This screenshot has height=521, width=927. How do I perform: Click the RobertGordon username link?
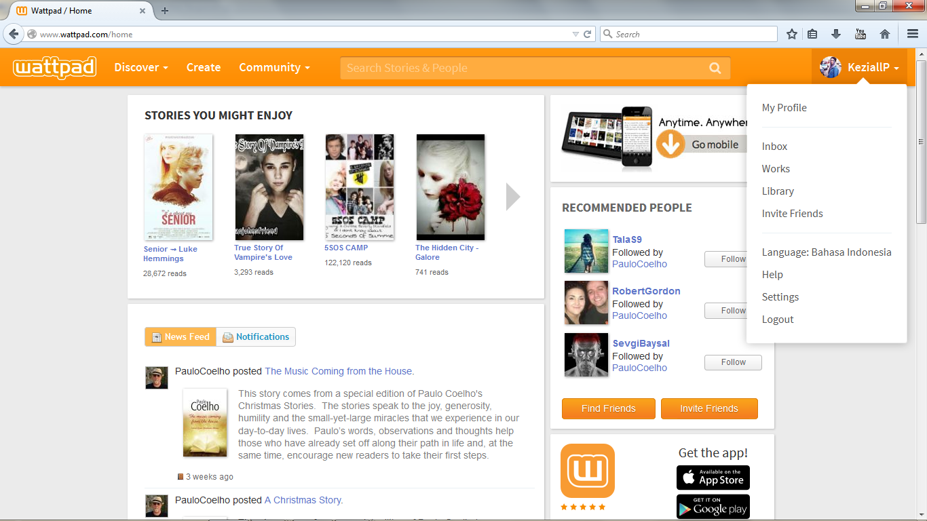[646, 291]
